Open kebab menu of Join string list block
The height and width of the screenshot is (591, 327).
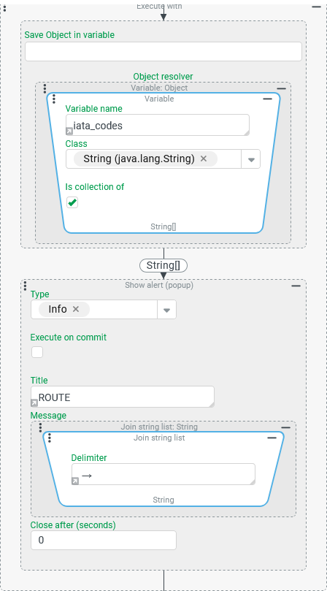coord(50,438)
